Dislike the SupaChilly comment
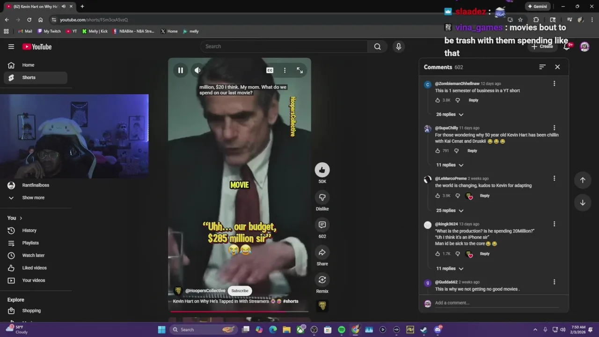 pos(456,151)
